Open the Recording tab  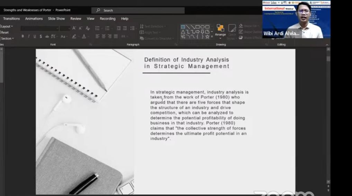[108, 19]
